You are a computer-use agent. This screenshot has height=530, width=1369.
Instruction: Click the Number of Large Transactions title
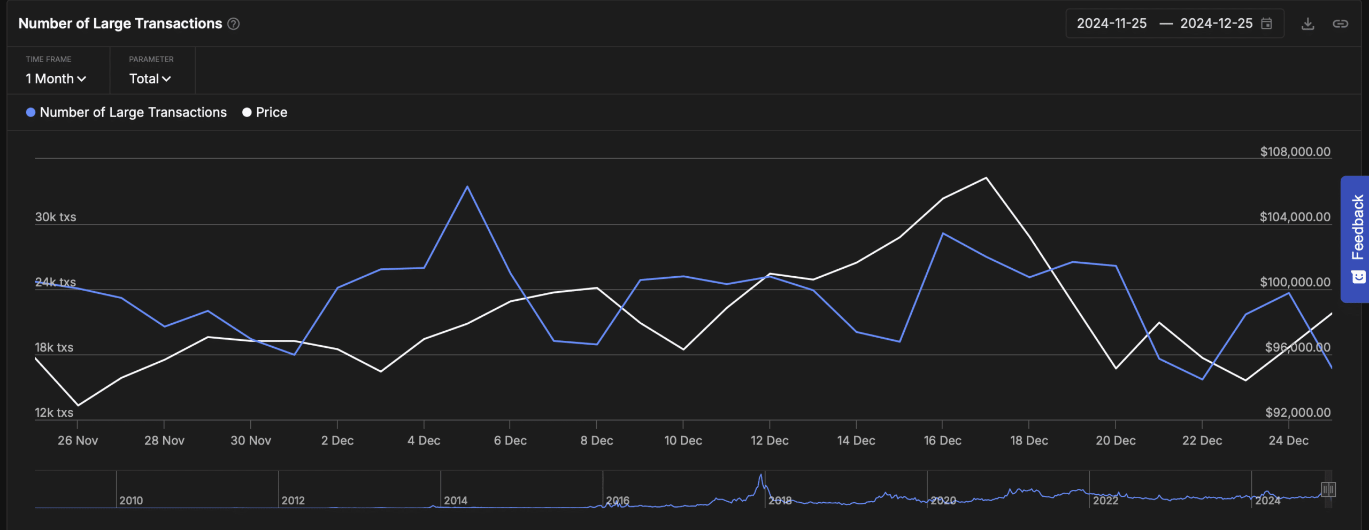tap(120, 24)
